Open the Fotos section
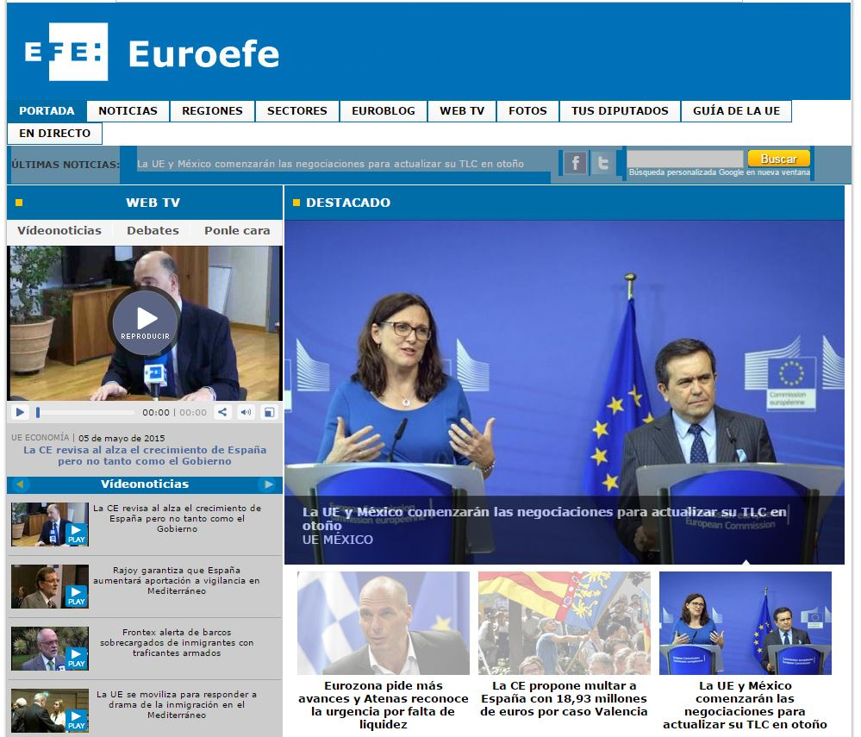The height and width of the screenshot is (737, 861). coord(527,111)
